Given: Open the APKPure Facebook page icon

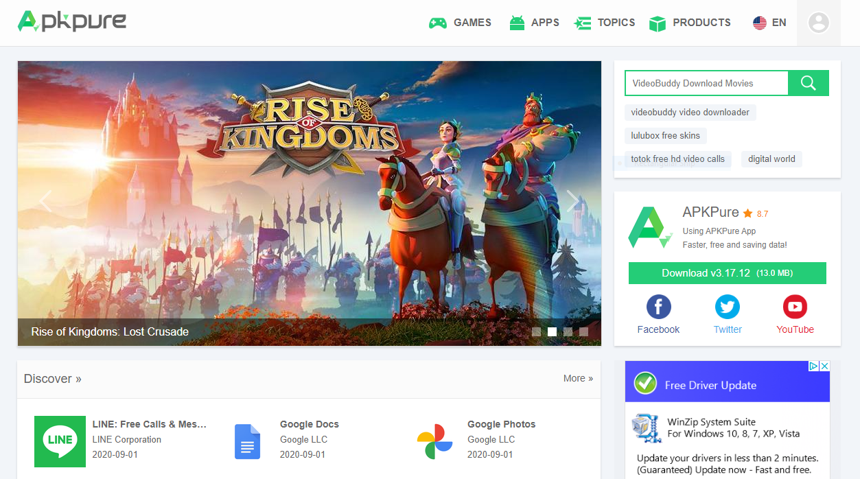Looking at the screenshot, I should [x=658, y=307].
